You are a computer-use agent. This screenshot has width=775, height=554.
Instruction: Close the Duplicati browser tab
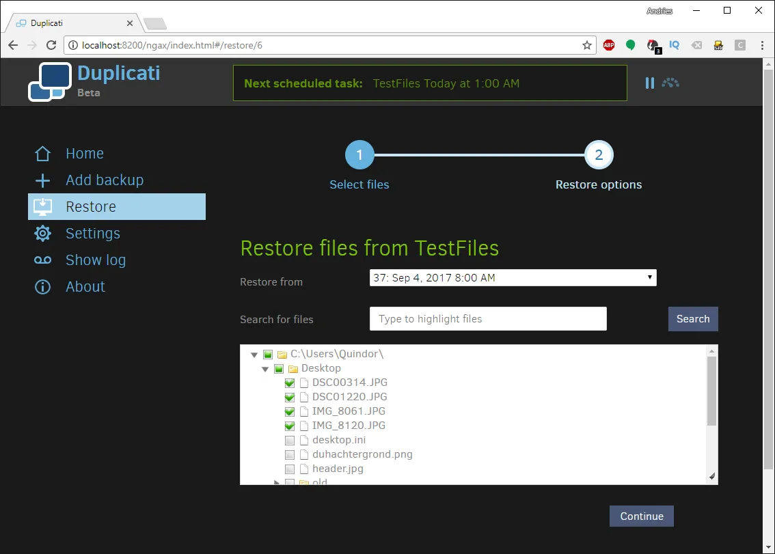[129, 23]
